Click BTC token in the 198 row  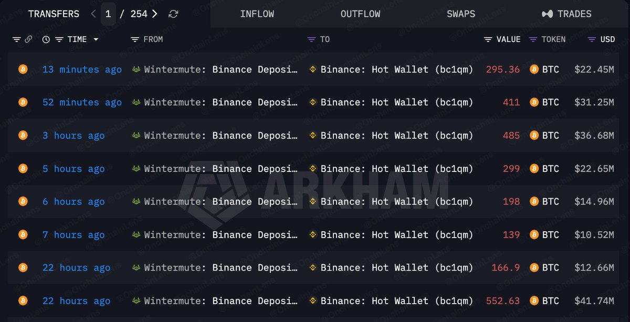click(x=544, y=201)
